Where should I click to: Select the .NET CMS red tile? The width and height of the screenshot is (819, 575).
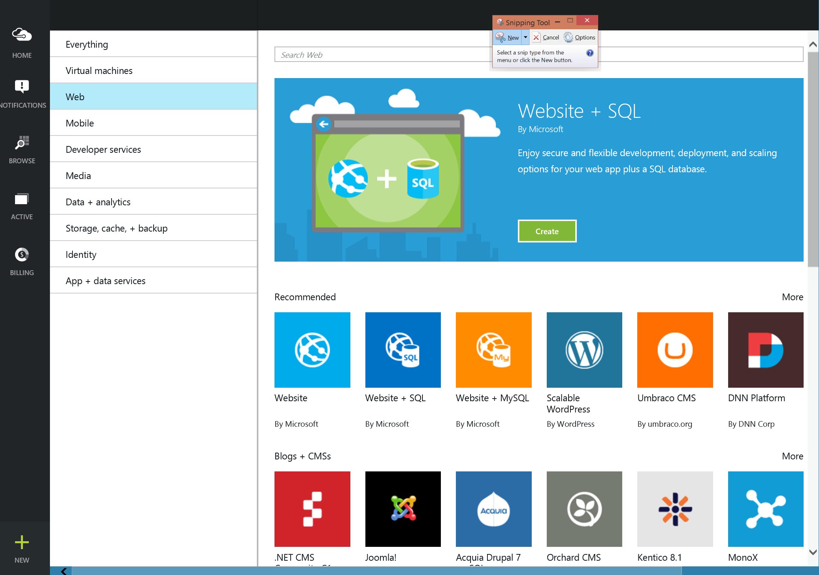click(312, 509)
